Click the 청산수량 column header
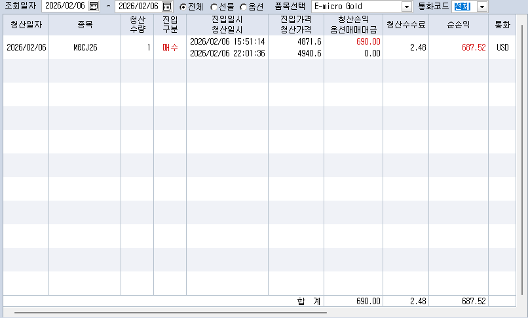528x318 pixels. 138,25
